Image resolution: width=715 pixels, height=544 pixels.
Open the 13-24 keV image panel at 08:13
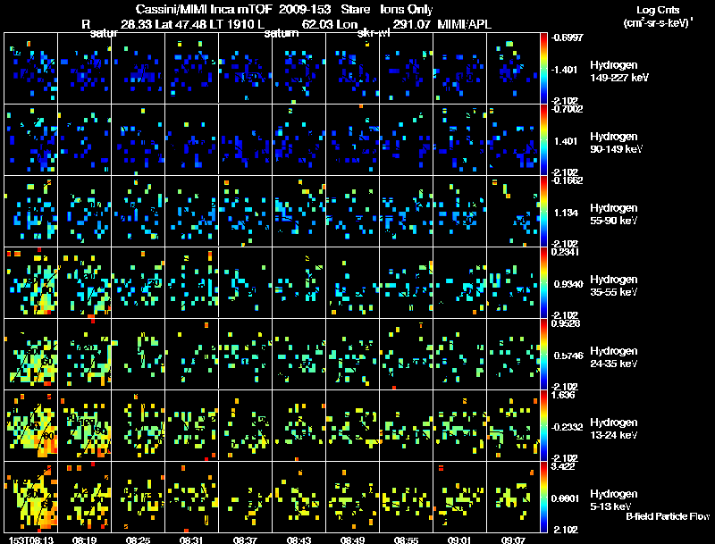tap(31, 425)
